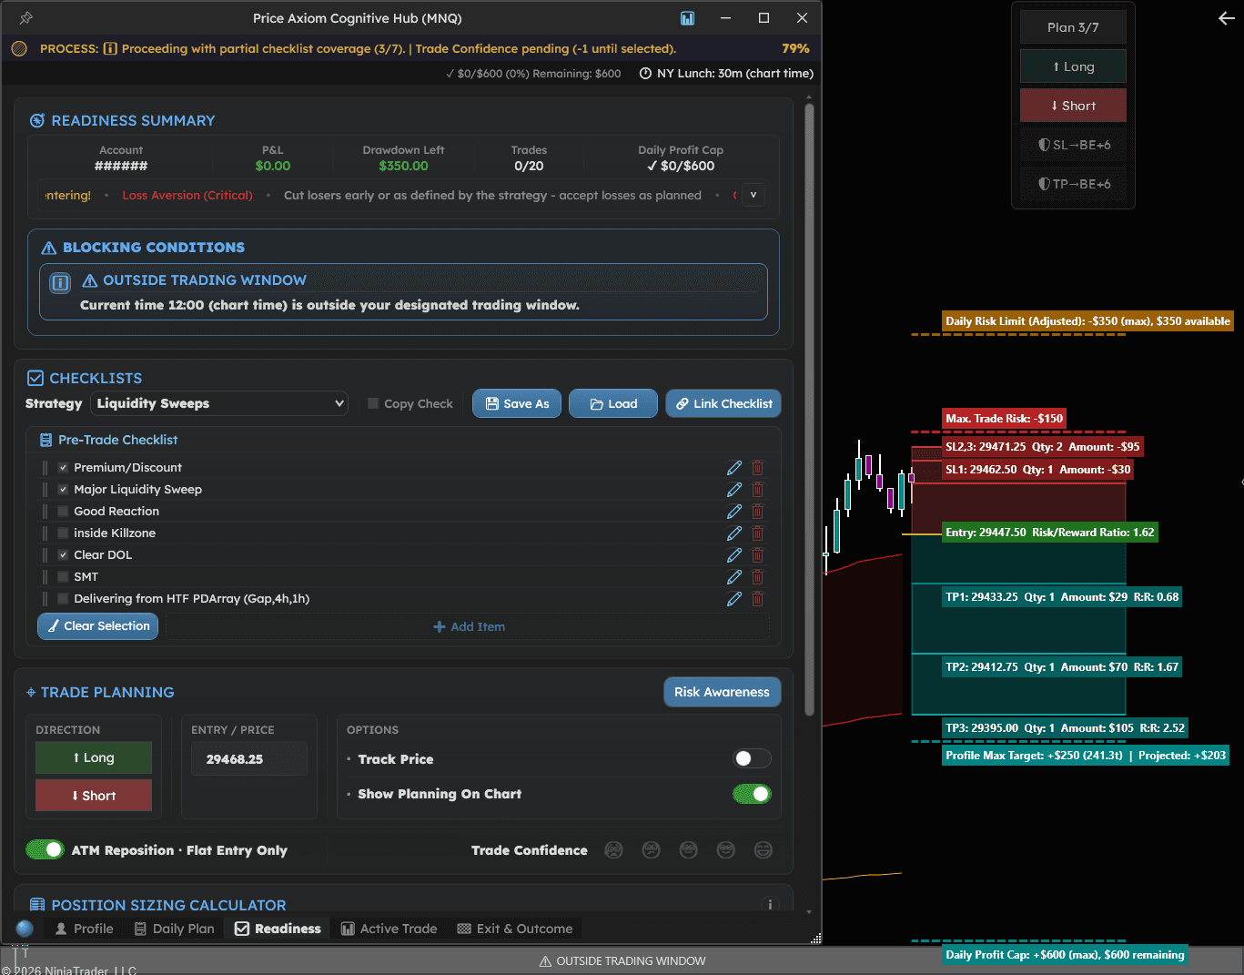The height and width of the screenshot is (975, 1244).
Task: Open the Strategy Liquidity Sweeps dropdown
Action: click(219, 403)
